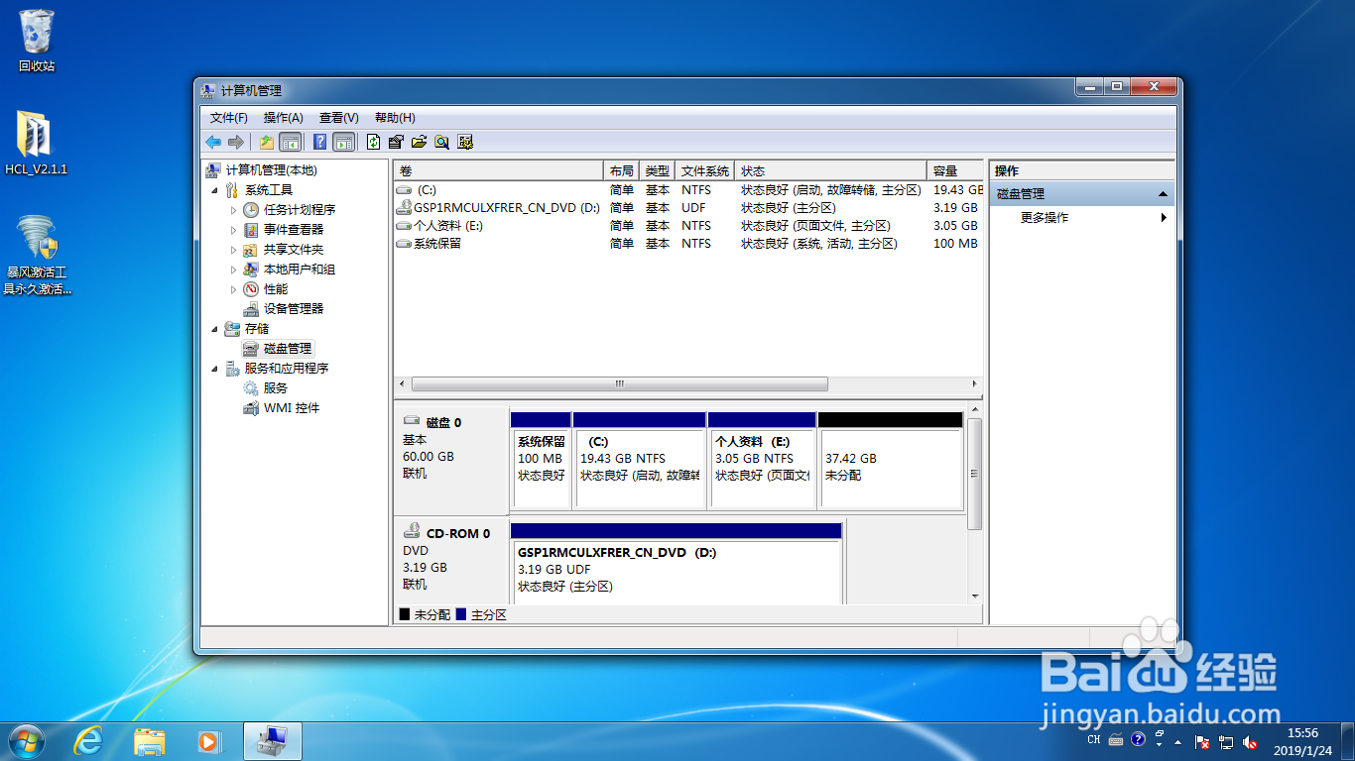Toggle the Show/Hide Action Pane button
Viewport: 1355px width, 761px height.
tap(344, 142)
